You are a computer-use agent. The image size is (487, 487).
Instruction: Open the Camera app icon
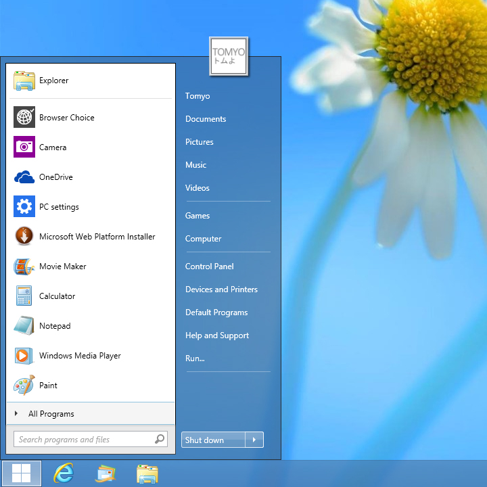tap(24, 147)
